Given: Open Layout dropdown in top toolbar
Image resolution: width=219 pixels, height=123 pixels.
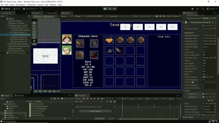Looking at the screenshot, I should (212, 9).
